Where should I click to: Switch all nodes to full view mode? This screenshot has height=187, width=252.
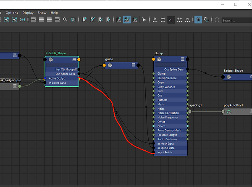(49, 20)
